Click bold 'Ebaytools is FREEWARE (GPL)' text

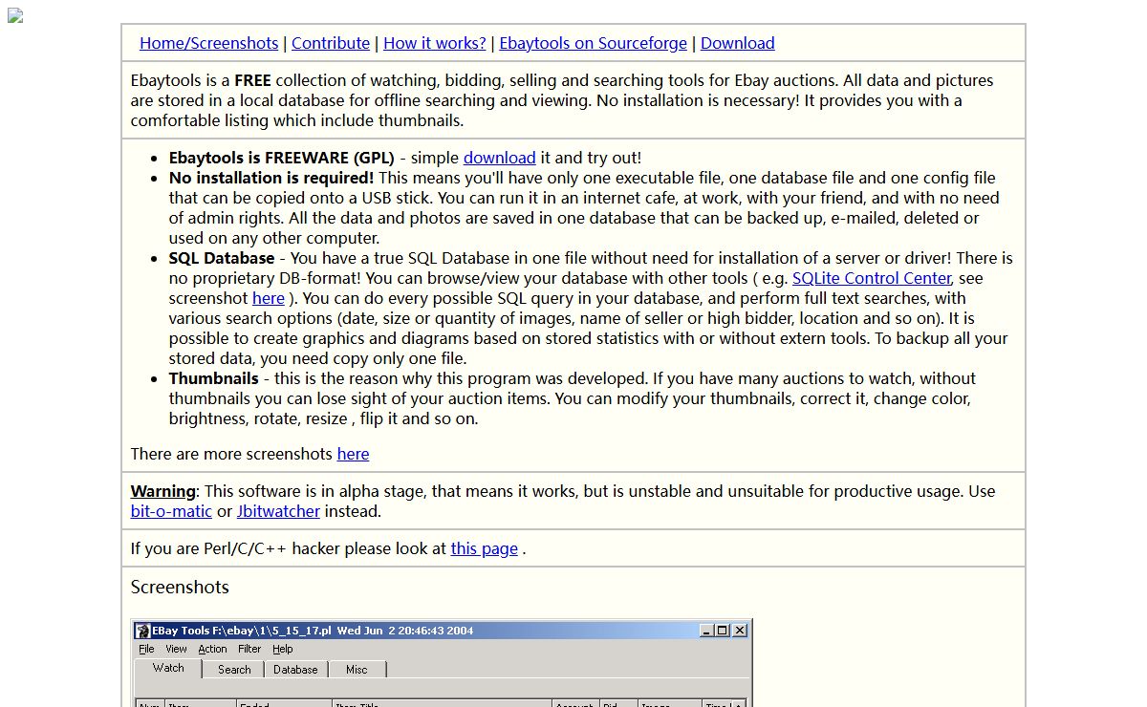(x=282, y=158)
